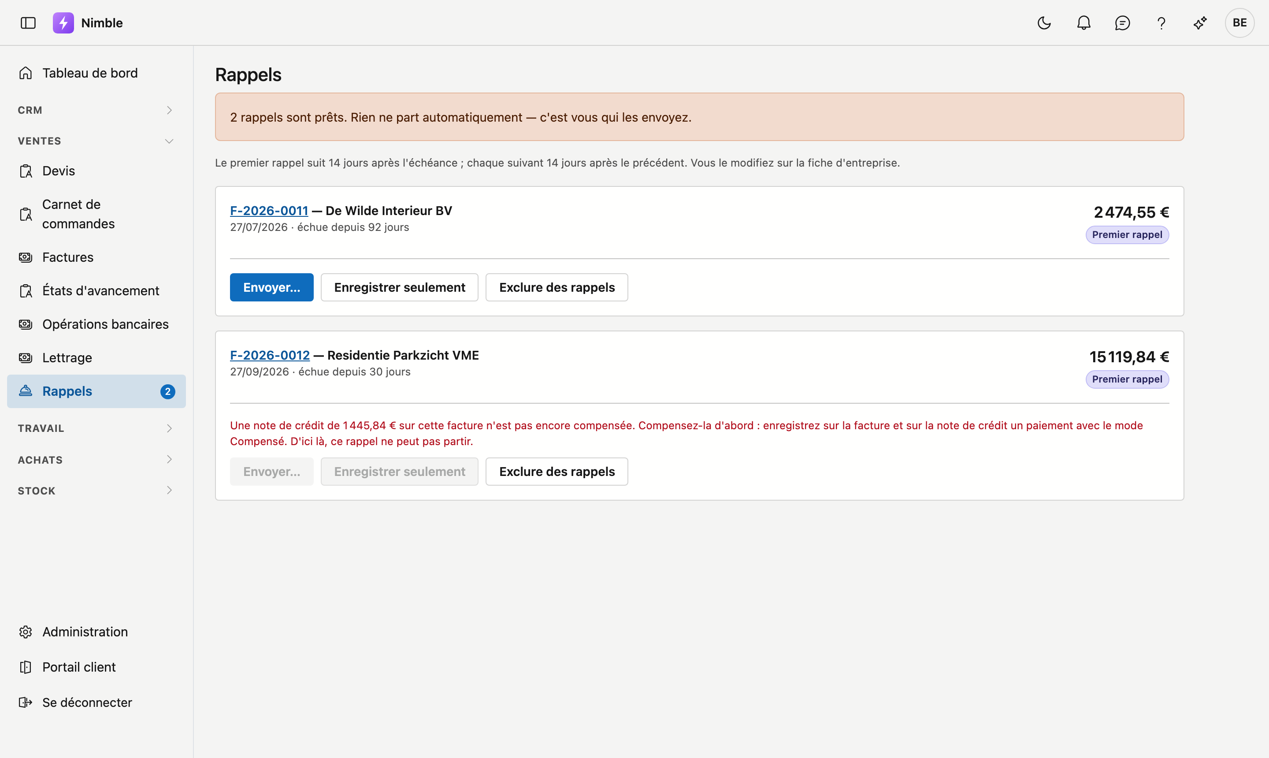Image resolution: width=1269 pixels, height=758 pixels.
Task: Expand the STOCK section
Action: tap(96, 491)
